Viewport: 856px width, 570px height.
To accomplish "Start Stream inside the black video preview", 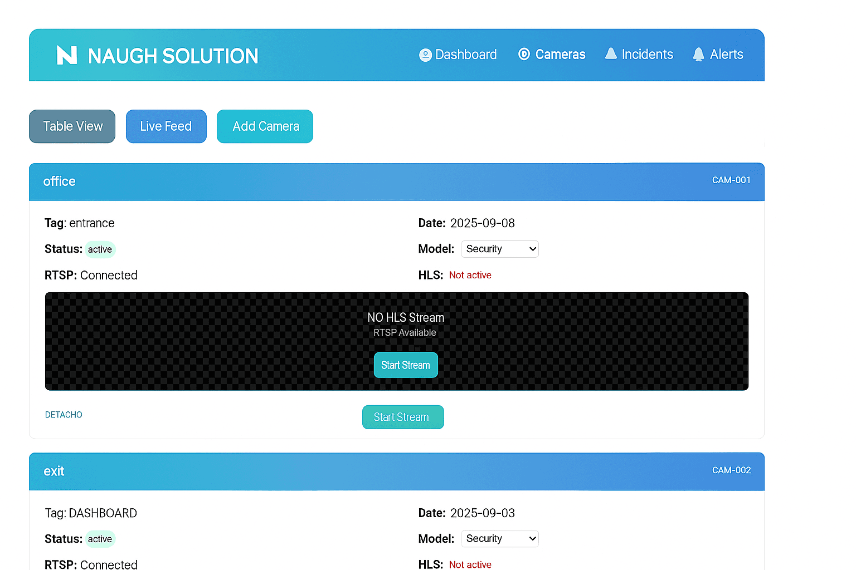I will coord(406,365).
